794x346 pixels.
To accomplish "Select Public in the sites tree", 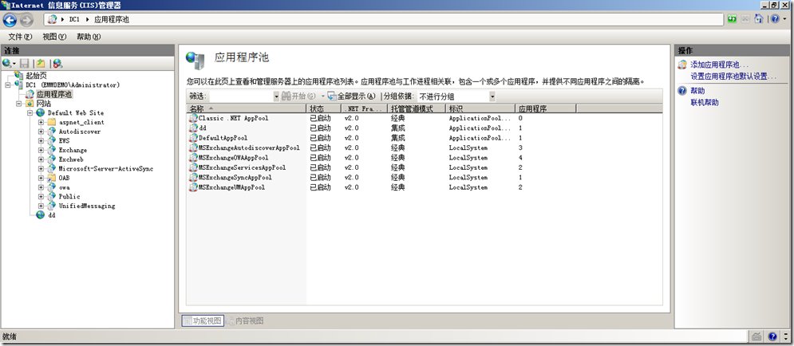I will pos(69,196).
